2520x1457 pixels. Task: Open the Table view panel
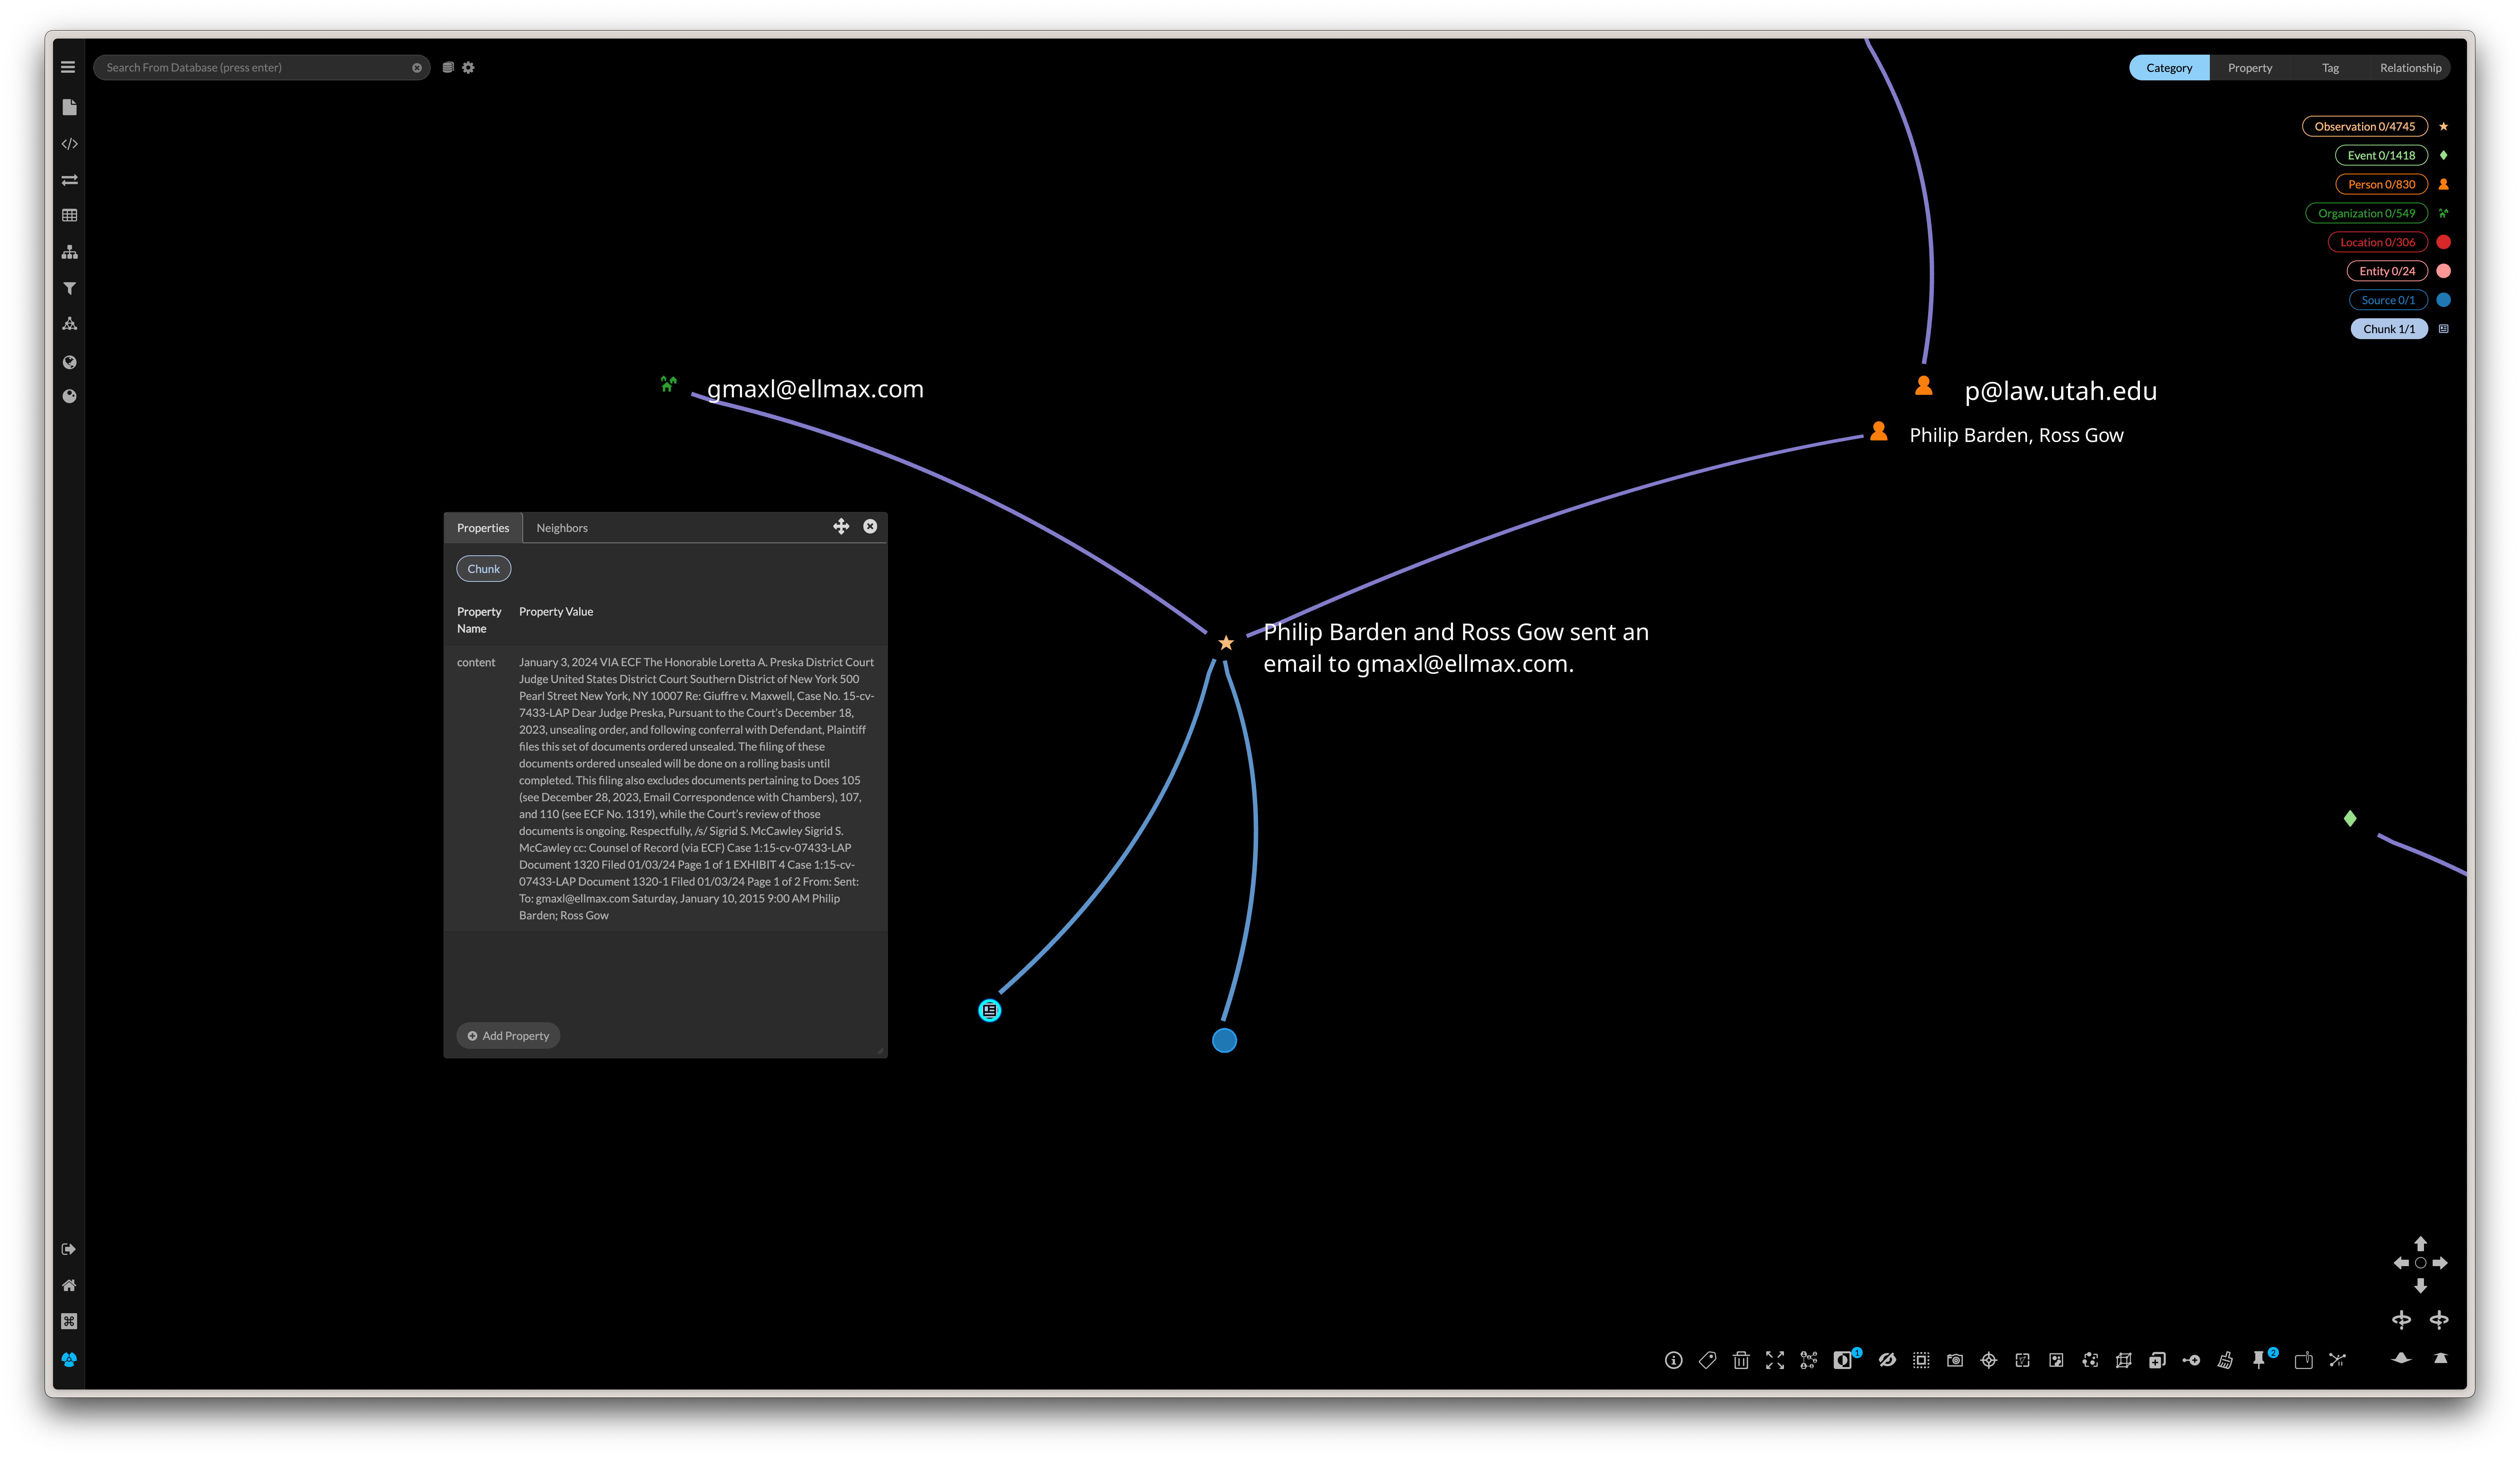point(69,215)
